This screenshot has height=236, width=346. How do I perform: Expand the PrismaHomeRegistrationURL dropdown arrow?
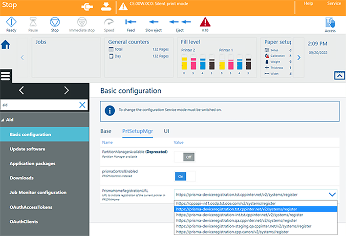coord(332,194)
